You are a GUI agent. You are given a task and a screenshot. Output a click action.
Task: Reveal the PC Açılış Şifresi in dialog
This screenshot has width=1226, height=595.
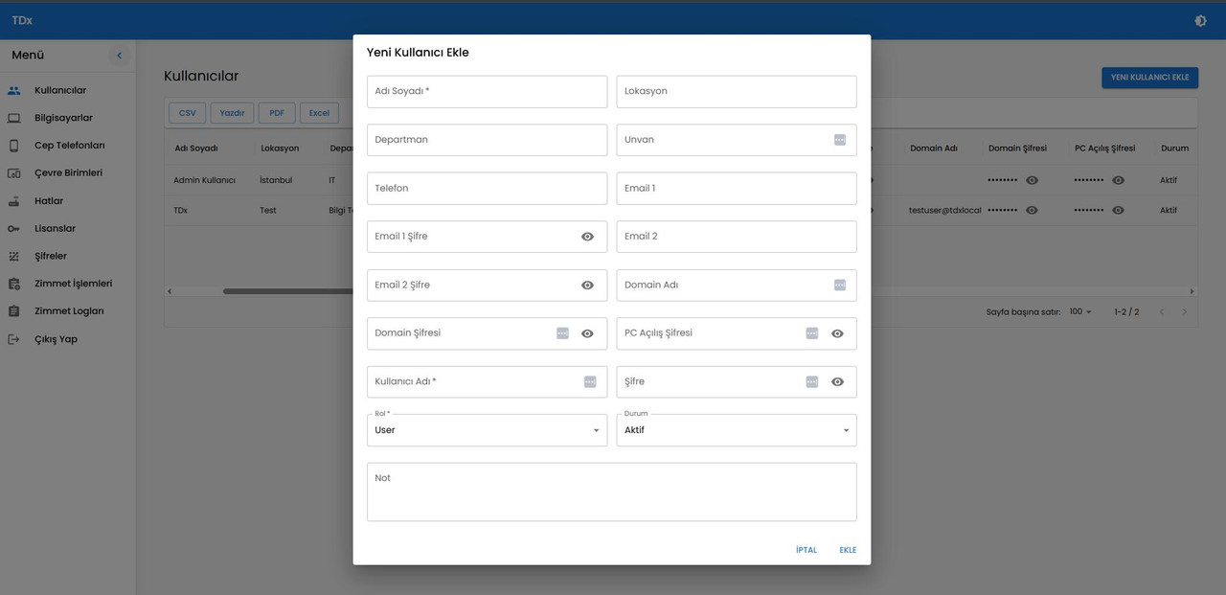pos(837,333)
